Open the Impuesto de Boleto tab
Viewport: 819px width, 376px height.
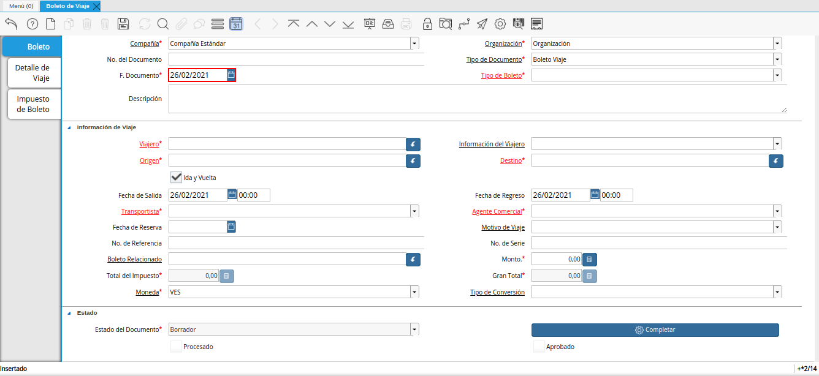(32, 104)
